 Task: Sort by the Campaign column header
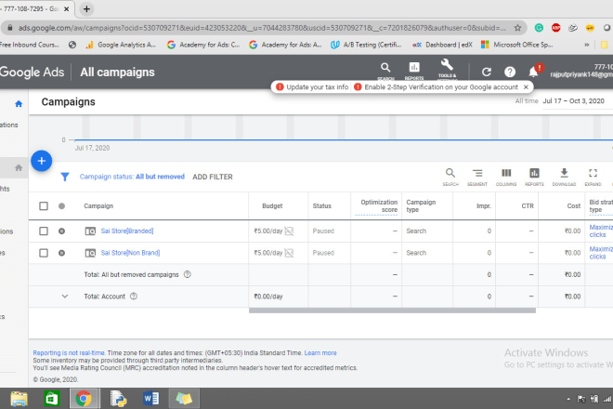coord(98,205)
